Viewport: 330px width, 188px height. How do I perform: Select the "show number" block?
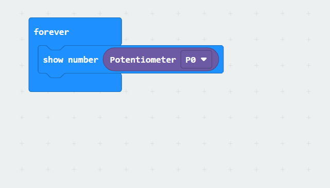click(71, 60)
